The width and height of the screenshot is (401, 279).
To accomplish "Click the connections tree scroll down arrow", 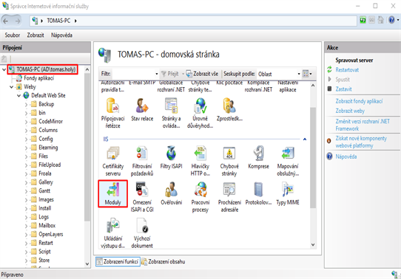I will pyautogui.click(x=87, y=264).
